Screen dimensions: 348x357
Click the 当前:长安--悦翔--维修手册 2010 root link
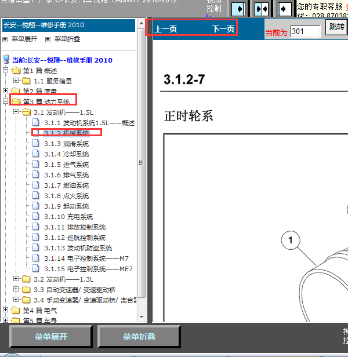[x=62, y=60]
